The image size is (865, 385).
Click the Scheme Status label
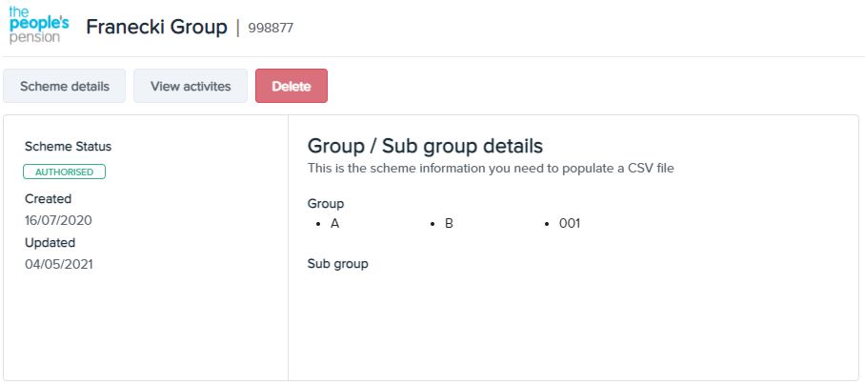pyautogui.click(x=68, y=147)
